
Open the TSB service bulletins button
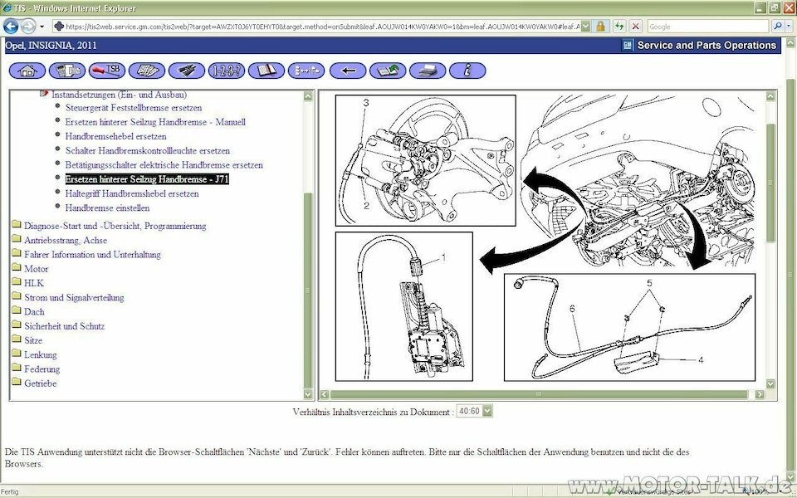click(106, 71)
